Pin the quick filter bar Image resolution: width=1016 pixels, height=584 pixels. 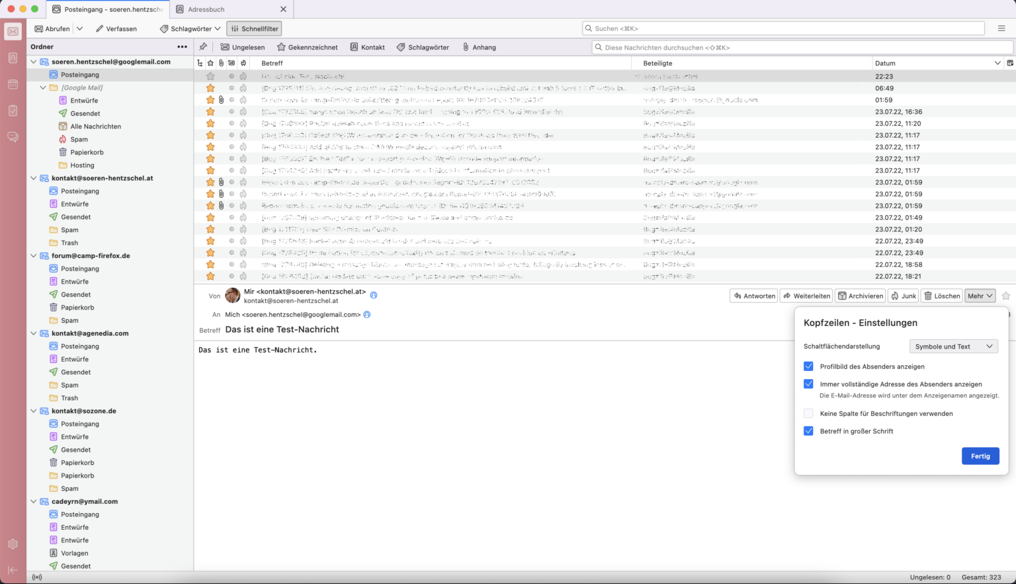203,47
